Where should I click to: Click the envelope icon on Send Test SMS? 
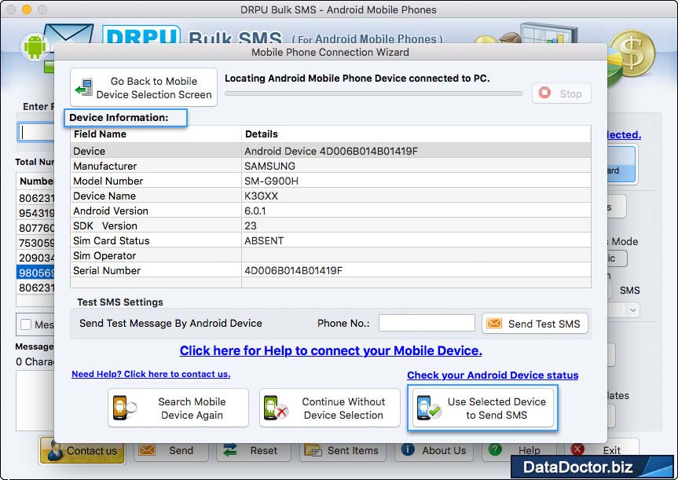coord(494,324)
